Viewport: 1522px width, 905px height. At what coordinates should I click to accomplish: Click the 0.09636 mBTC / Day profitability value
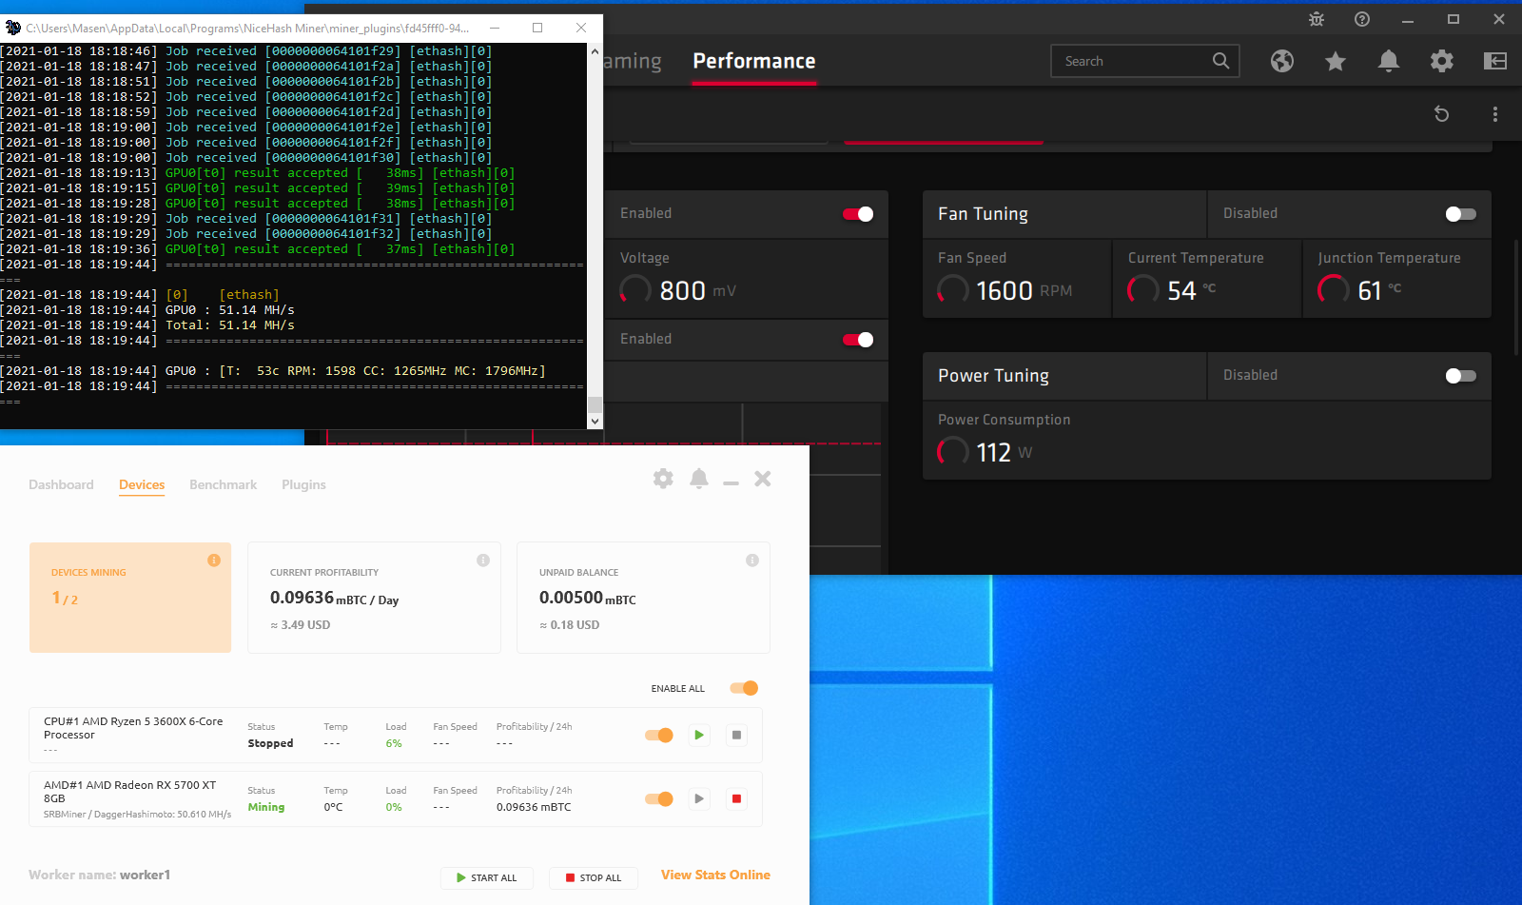pyautogui.click(x=334, y=598)
